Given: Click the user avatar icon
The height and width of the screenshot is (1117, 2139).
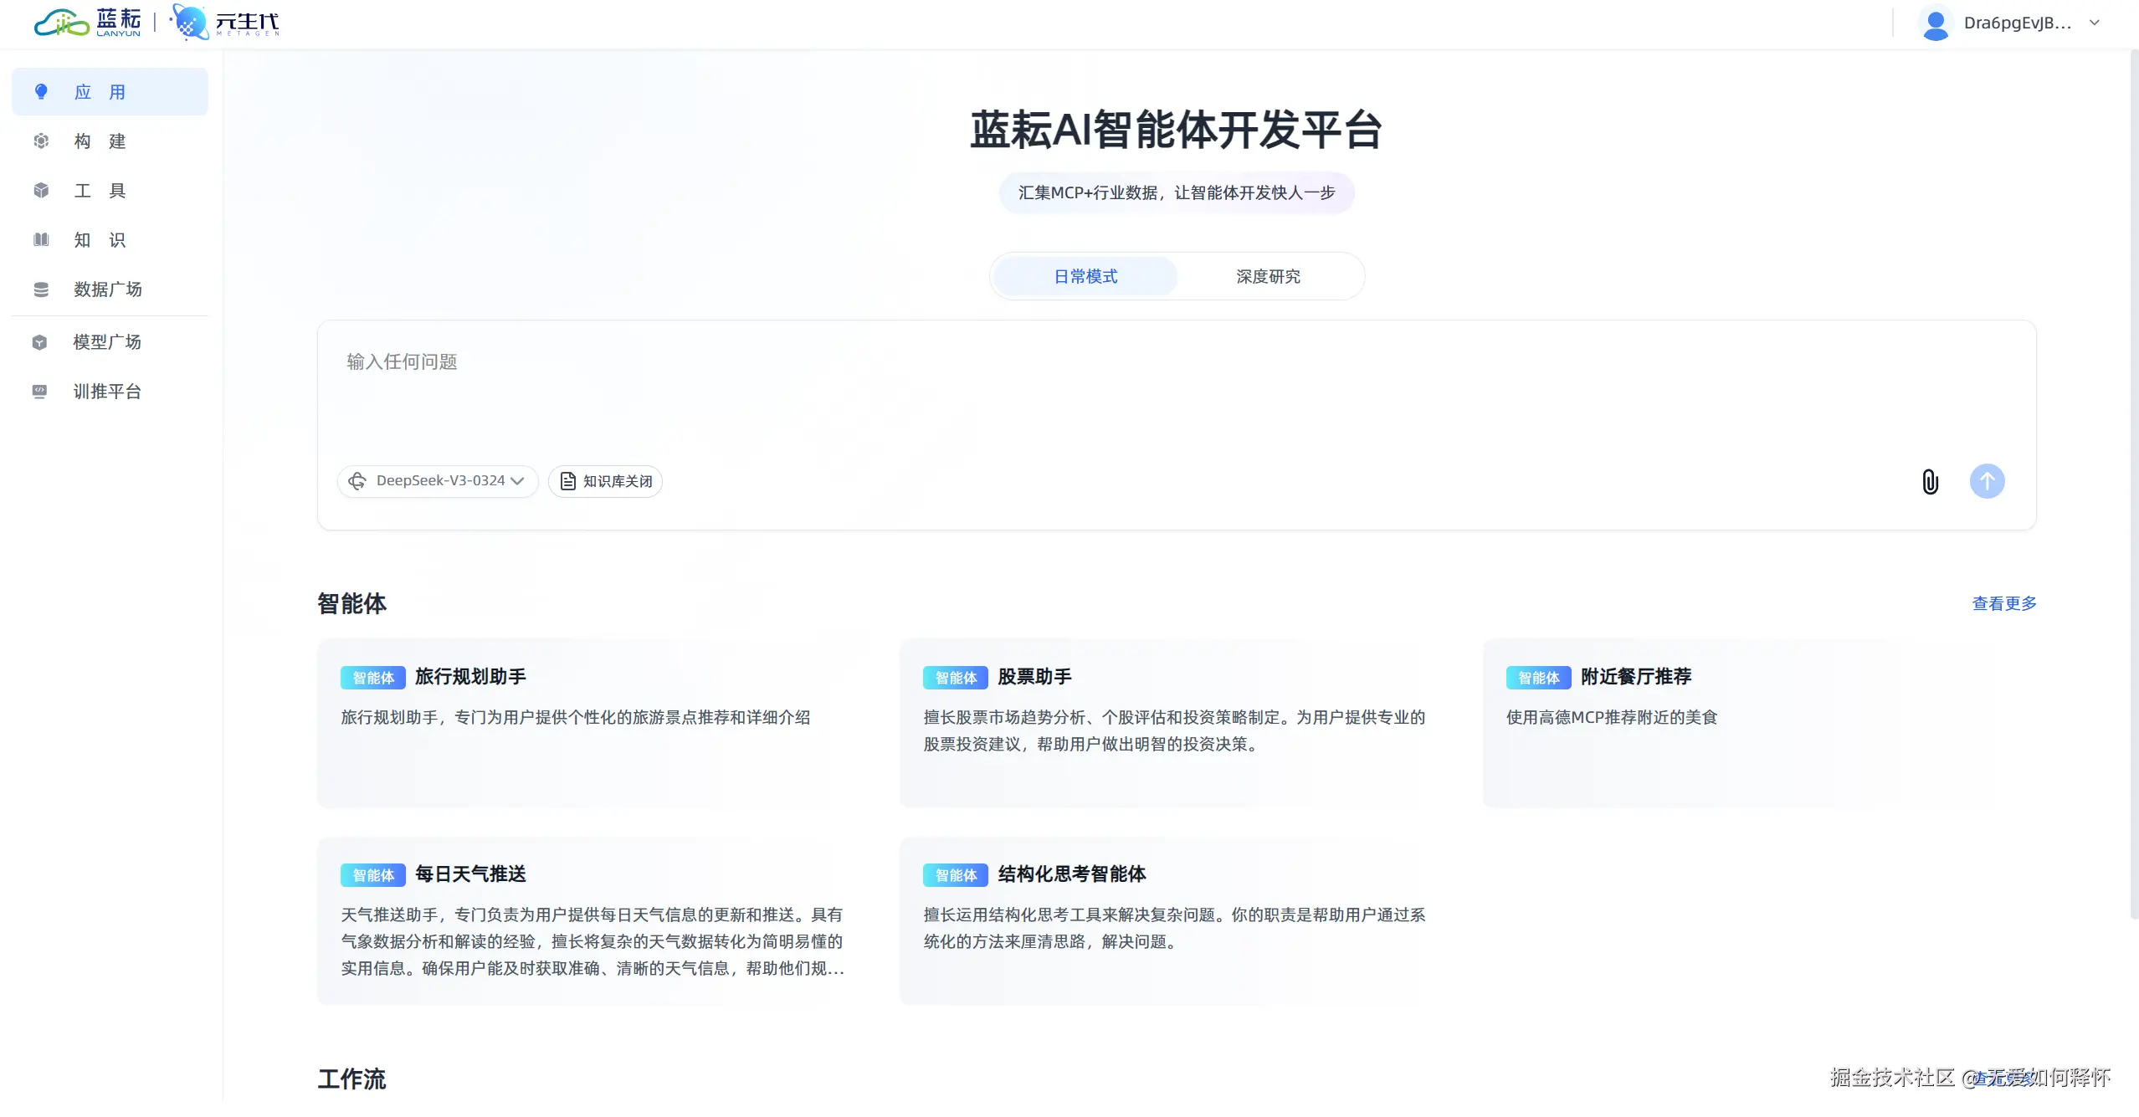Looking at the screenshot, I should coord(1935,23).
